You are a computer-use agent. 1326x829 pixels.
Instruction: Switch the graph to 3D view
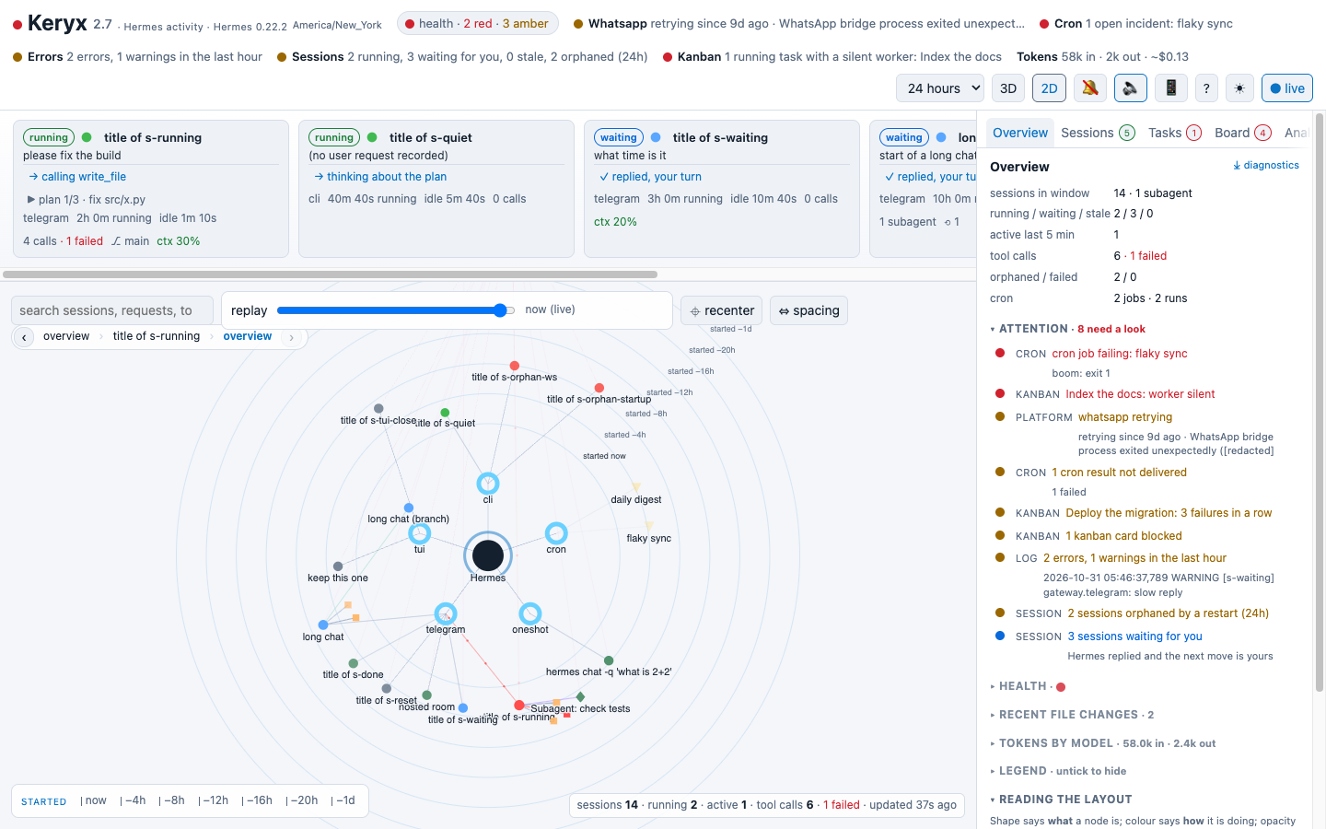click(x=1008, y=88)
